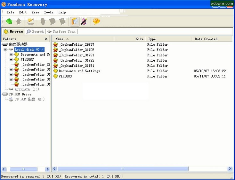Expand Documents and Settings in folder tree
This screenshot has height=180, width=235.
point(11,55)
